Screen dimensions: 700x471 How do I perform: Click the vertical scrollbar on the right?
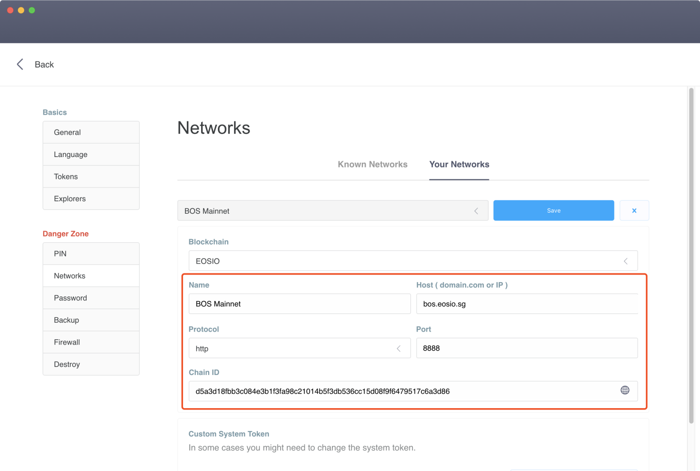[691, 255]
